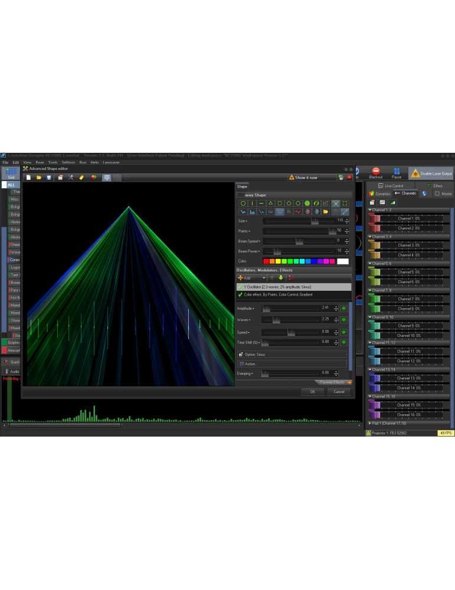Open the Amplitude parameter dropdown
The image size is (455, 590).
[245, 309]
